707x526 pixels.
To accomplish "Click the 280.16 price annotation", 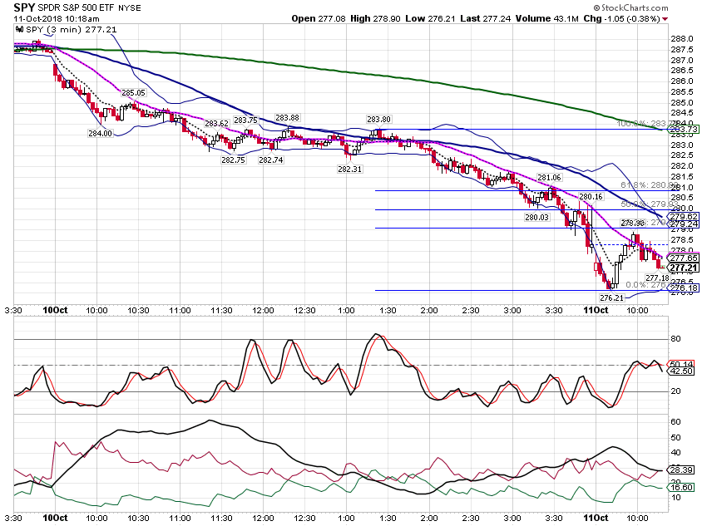I will [x=591, y=197].
